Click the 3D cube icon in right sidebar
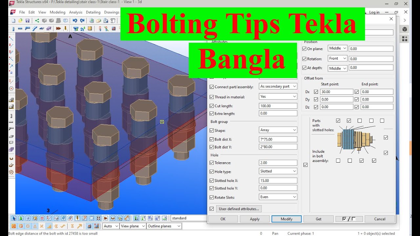The width and height of the screenshot is (420, 236). pos(405,29)
